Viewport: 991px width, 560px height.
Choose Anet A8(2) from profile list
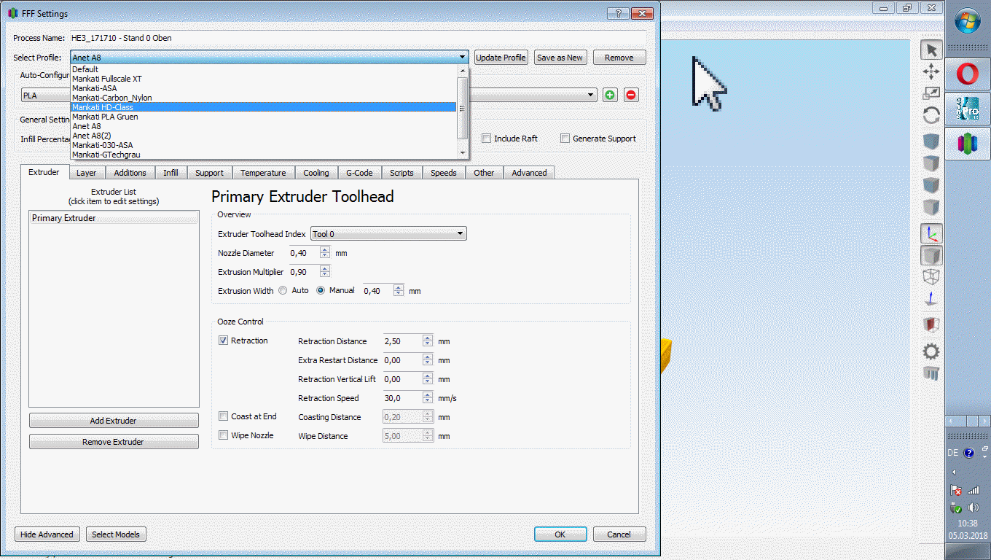click(264, 136)
